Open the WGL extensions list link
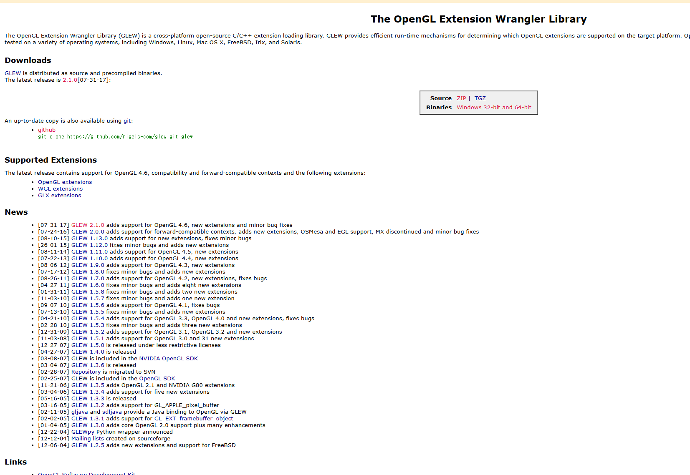The height and width of the screenshot is (475, 690). (60, 189)
